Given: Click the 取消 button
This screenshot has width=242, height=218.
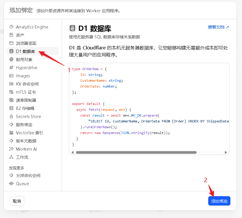Looking at the screenshot, I should [17, 201].
